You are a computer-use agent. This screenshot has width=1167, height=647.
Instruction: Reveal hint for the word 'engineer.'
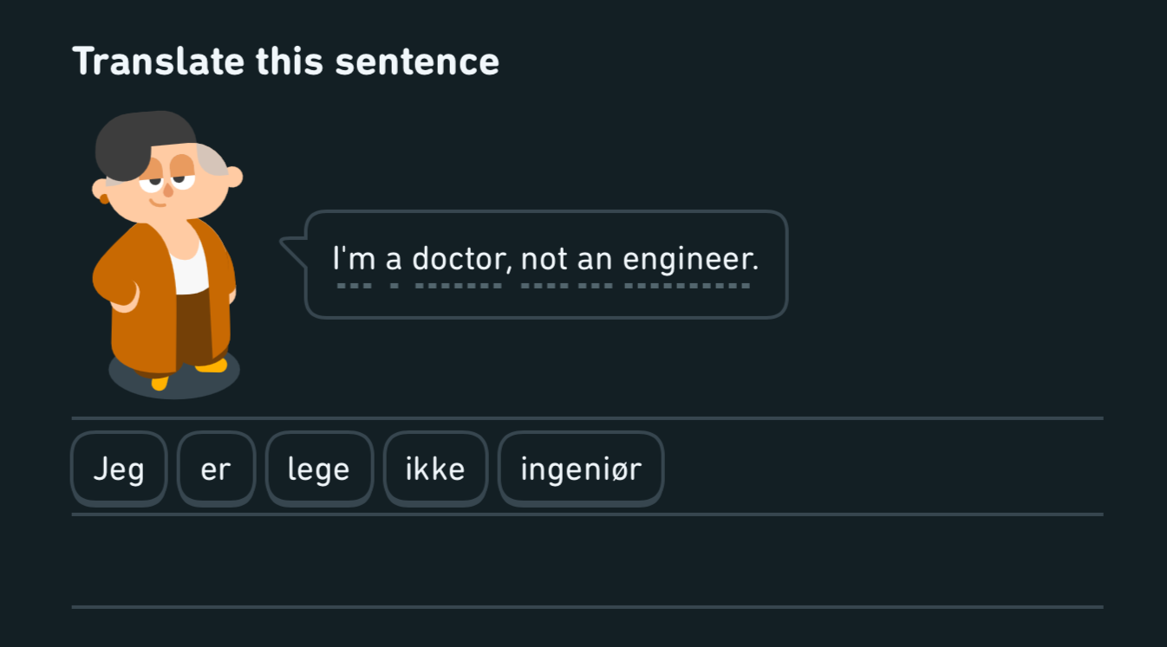pos(690,259)
